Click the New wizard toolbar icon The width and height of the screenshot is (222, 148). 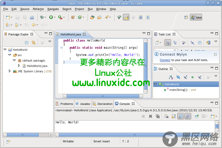[8, 17]
